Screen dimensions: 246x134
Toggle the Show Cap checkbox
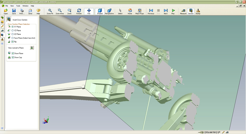[x=13, y=57]
